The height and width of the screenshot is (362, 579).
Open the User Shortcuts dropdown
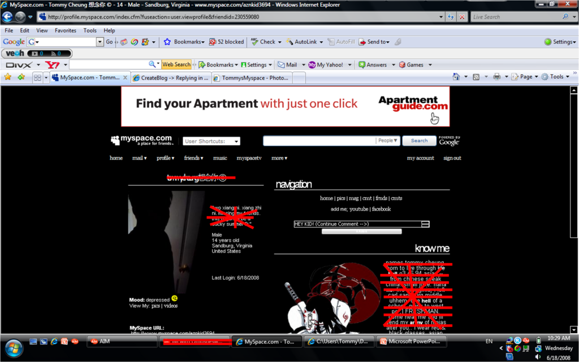pyautogui.click(x=211, y=141)
